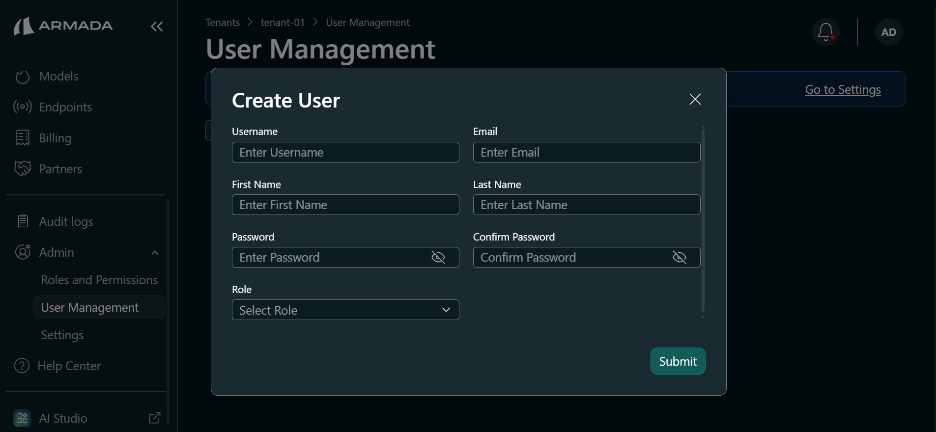Screen dimensions: 936x432
Task: Open Partners page
Action: click(x=60, y=169)
